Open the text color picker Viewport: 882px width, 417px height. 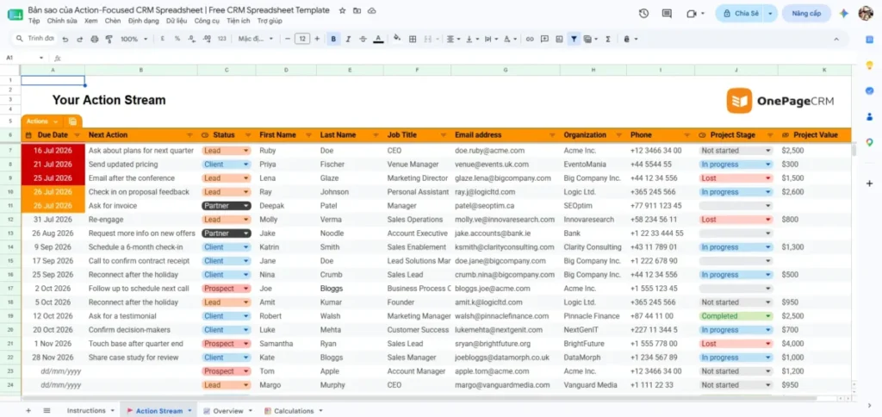[379, 39]
